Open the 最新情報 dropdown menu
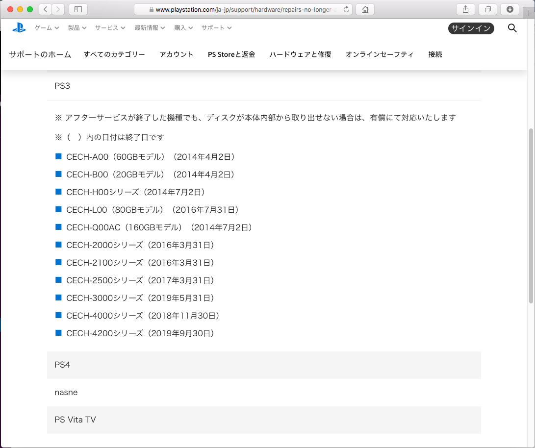Viewport: 535px width, 448px height. pyautogui.click(x=150, y=27)
